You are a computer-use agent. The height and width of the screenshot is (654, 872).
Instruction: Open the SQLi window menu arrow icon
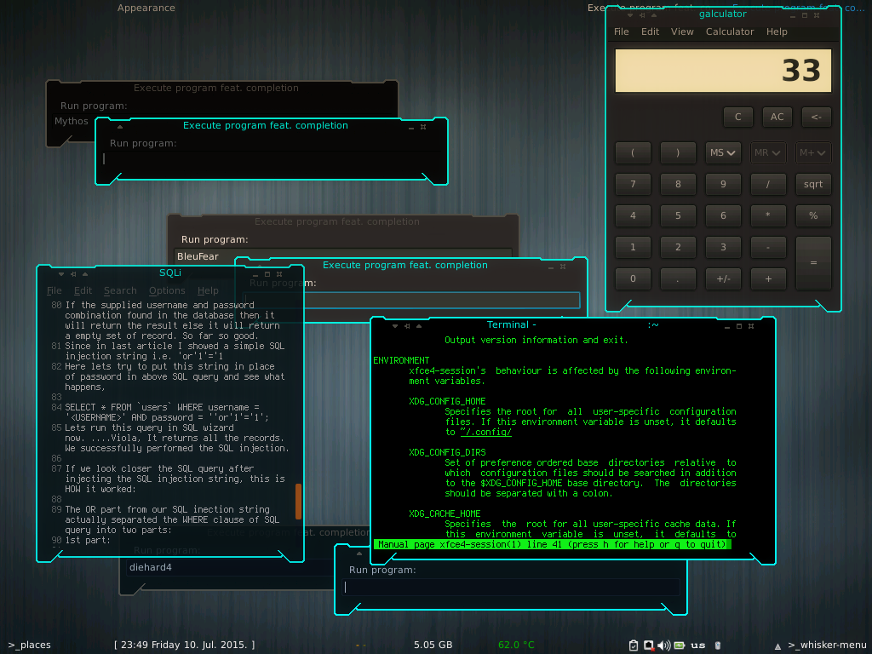(61, 274)
